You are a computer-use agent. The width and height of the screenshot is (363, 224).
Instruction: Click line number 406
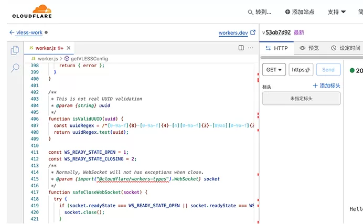point(35,119)
